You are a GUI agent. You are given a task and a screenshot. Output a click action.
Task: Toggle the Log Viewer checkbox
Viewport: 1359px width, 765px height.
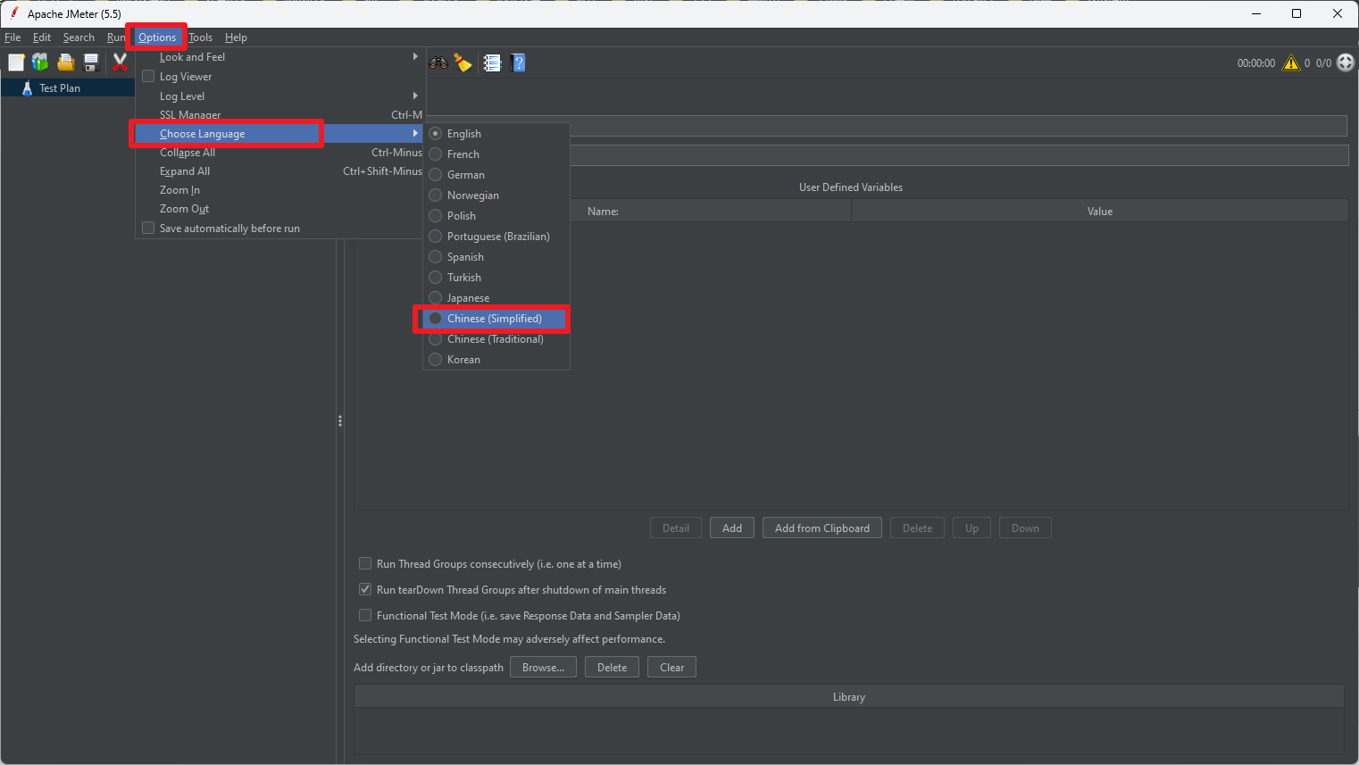pyautogui.click(x=149, y=77)
